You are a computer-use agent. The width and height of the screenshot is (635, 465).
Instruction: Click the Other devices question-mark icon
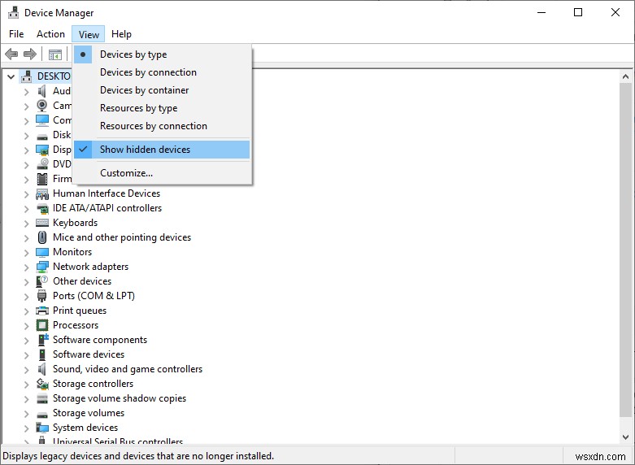42,281
